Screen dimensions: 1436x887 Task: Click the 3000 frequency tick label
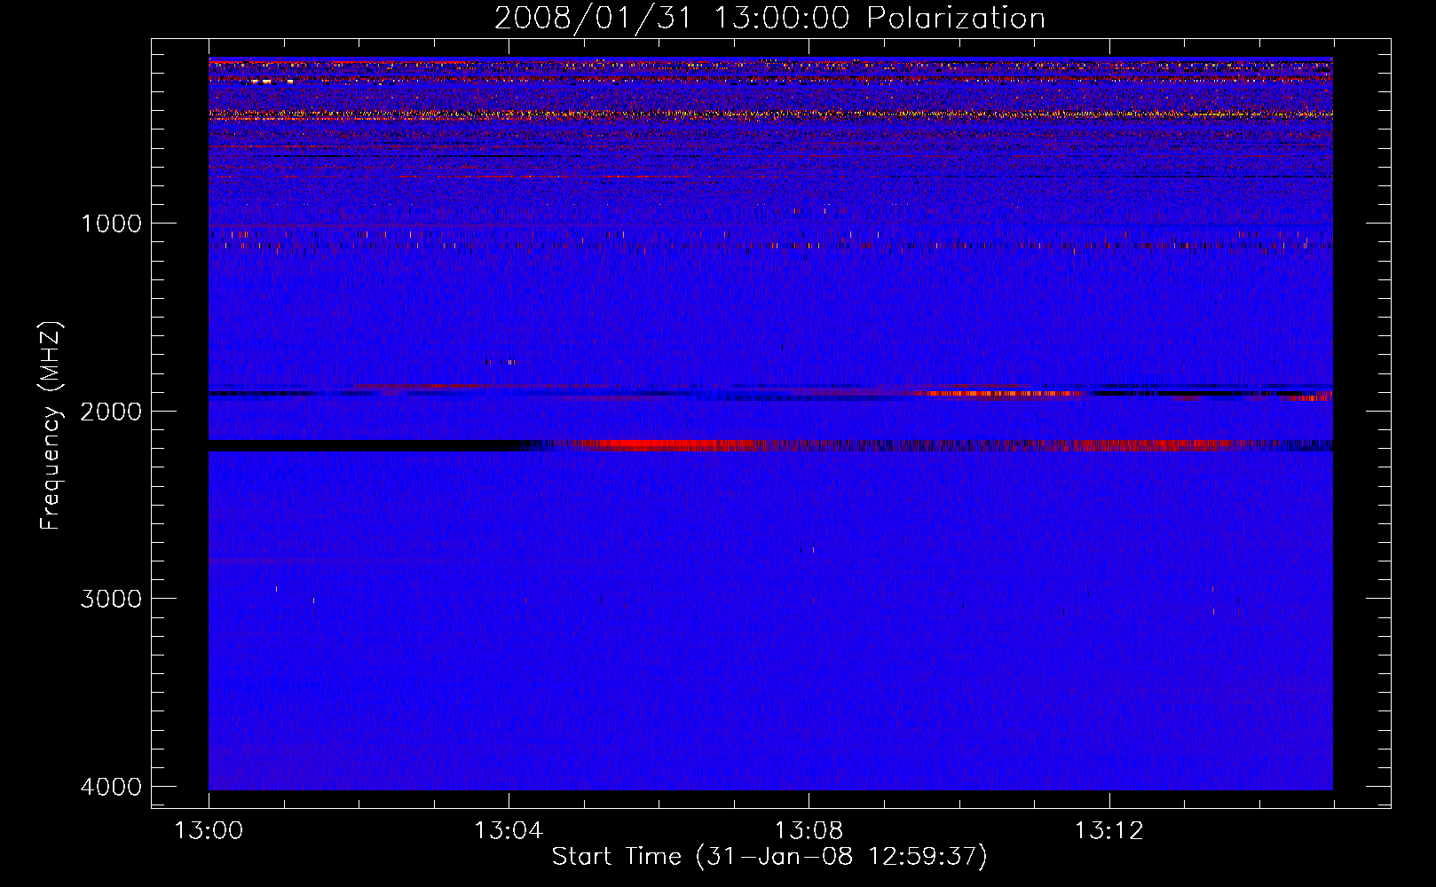(x=111, y=599)
